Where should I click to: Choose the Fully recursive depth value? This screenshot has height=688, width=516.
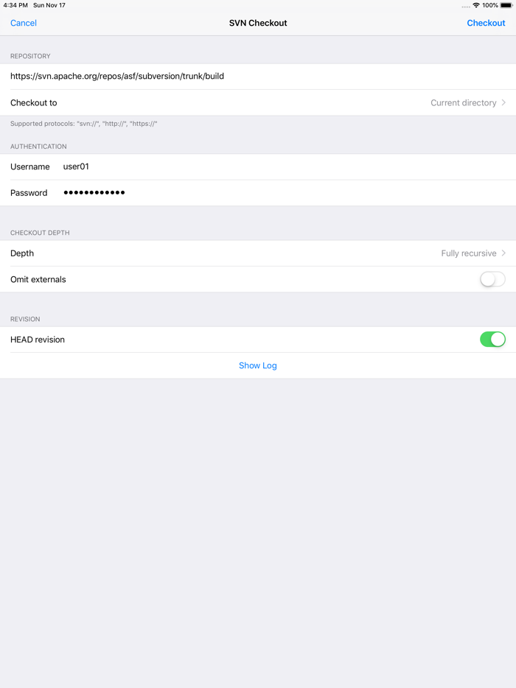pos(469,253)
